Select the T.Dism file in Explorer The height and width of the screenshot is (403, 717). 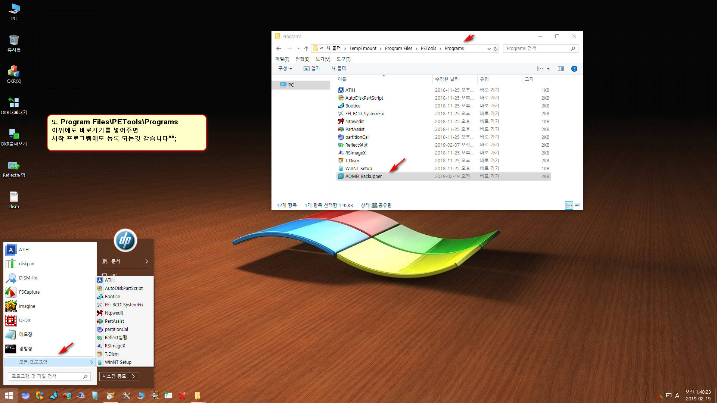[444, 161]
